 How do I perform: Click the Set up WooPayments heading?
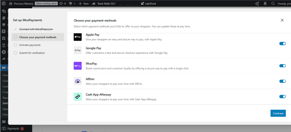tap(27, 20)
